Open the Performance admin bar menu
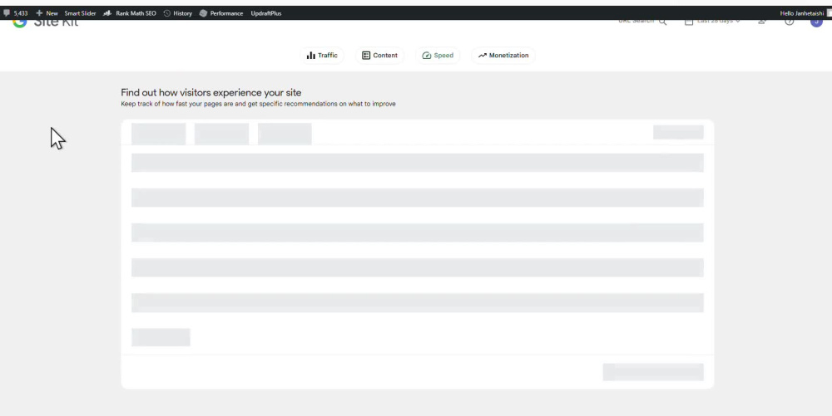Image resolution: width=832 pixels, height=416 pixels. (x=221, y=13)
